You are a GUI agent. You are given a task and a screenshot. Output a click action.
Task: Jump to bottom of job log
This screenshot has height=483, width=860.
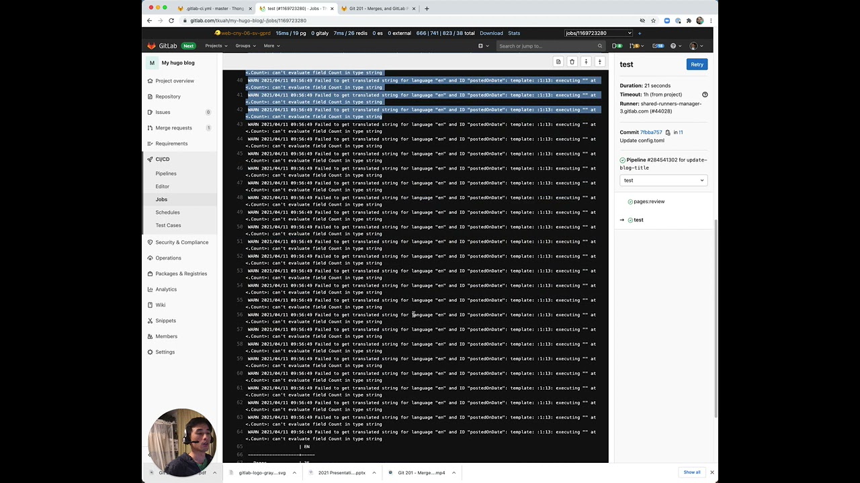pyautogui.click(x=600, y=62)
